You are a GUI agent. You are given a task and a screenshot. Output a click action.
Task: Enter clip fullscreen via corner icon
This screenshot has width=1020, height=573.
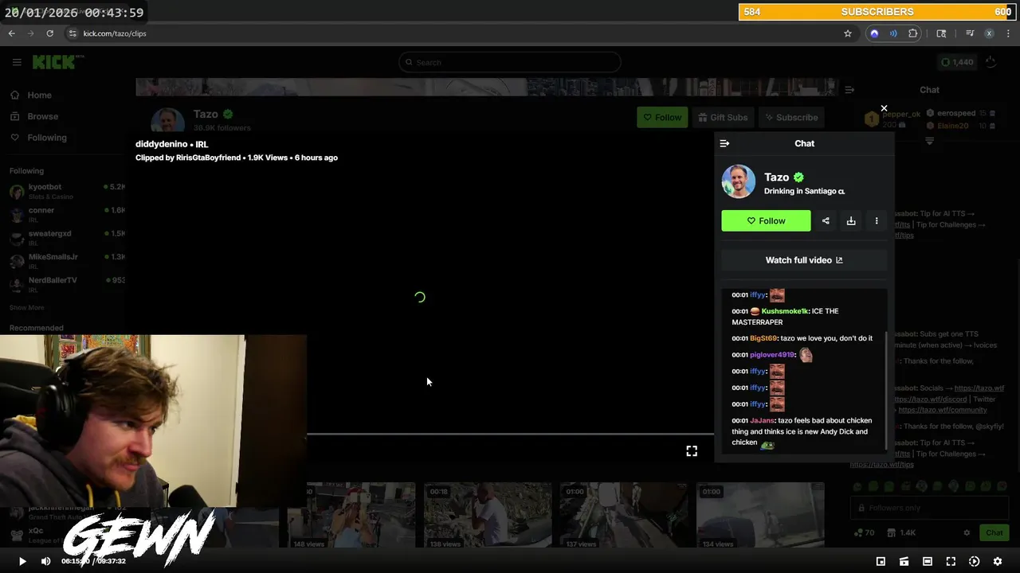click(692, 451)
